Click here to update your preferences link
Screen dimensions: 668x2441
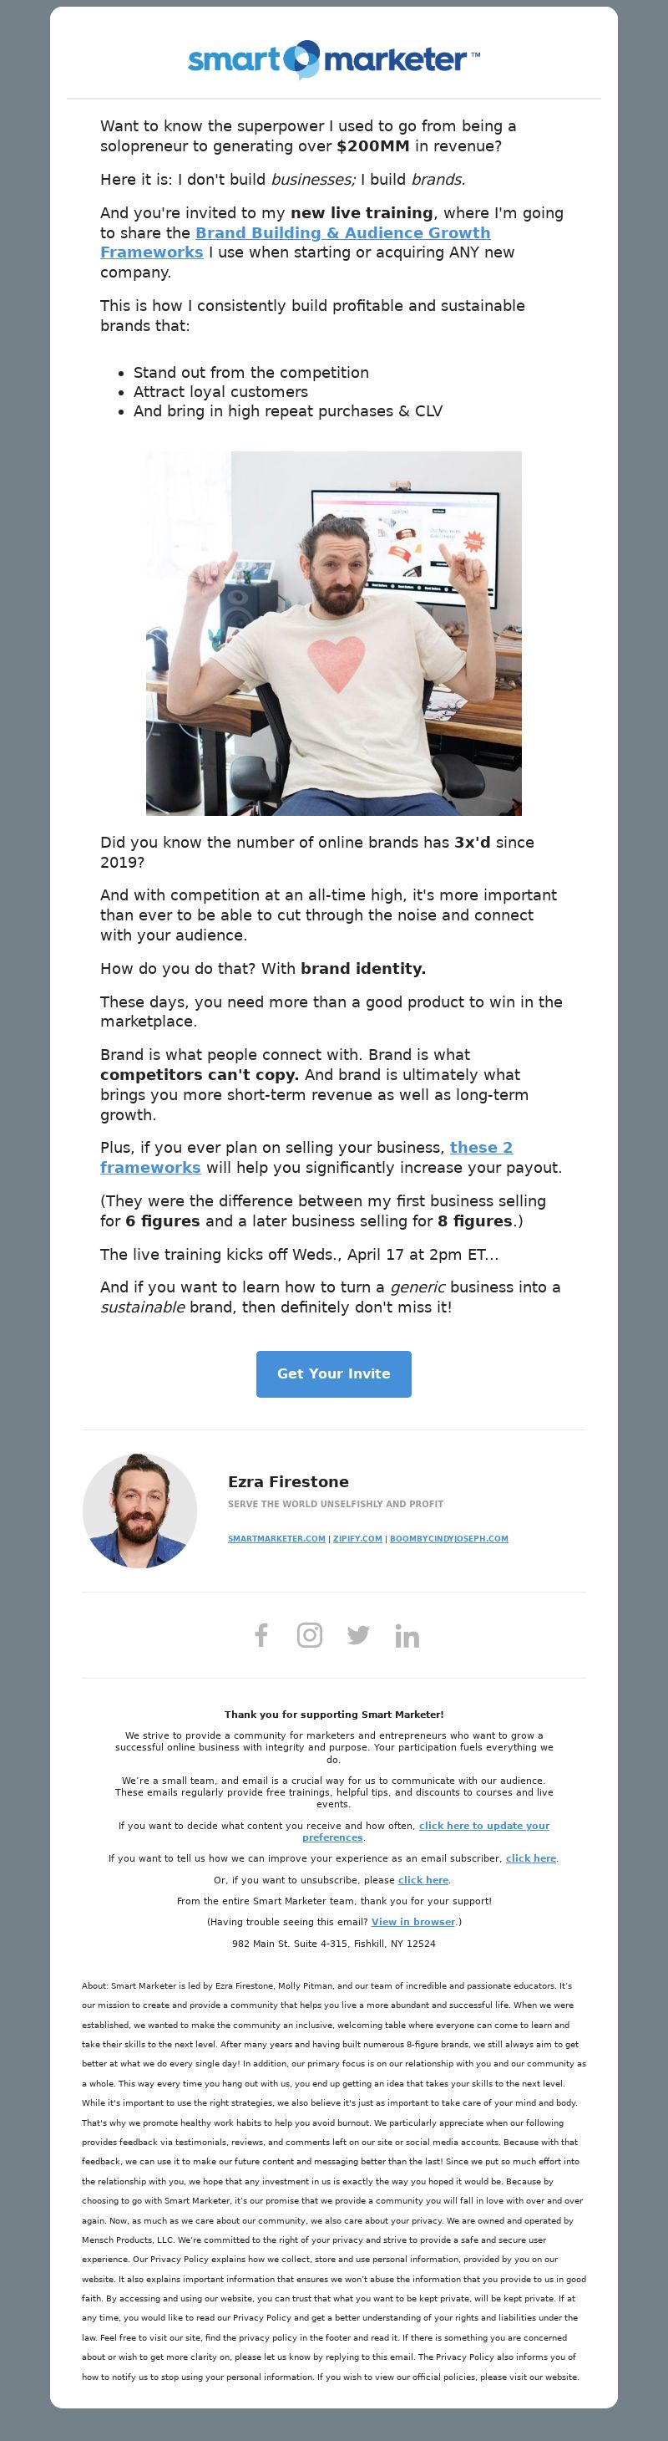(426, 1831)
